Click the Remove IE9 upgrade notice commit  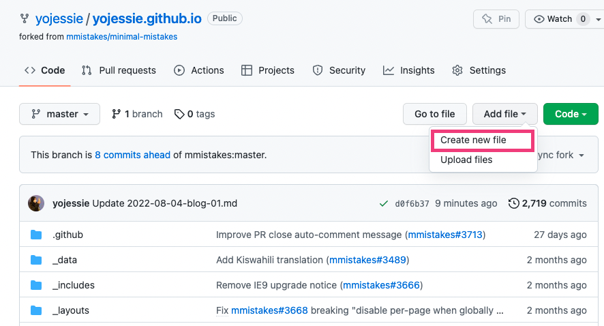(x=277, y=285)
